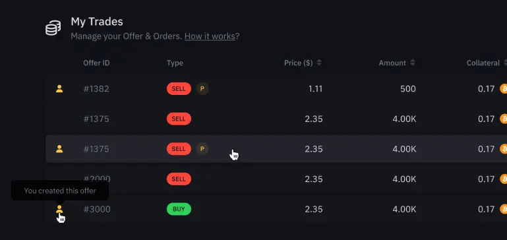Image resolution: width=507 pixels, height=240 pixels.
Task: Click the My Trades coins stack icon
Action: pyautogui.click(x=53, y=28)
